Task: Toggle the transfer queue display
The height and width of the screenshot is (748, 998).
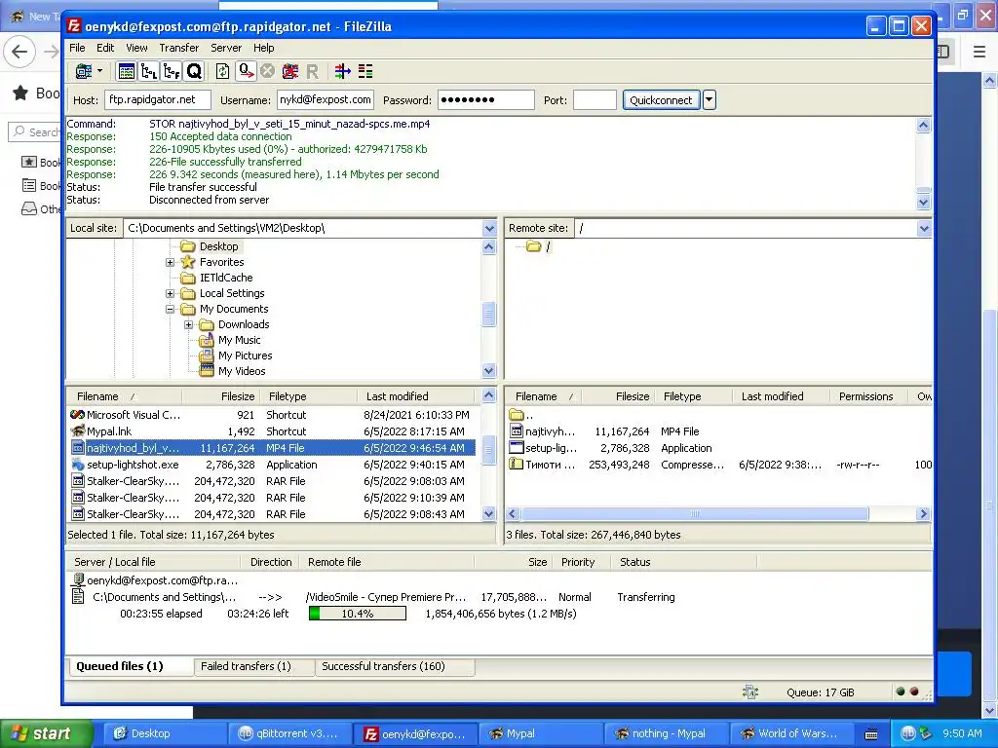Action: (x=194, y=71)
